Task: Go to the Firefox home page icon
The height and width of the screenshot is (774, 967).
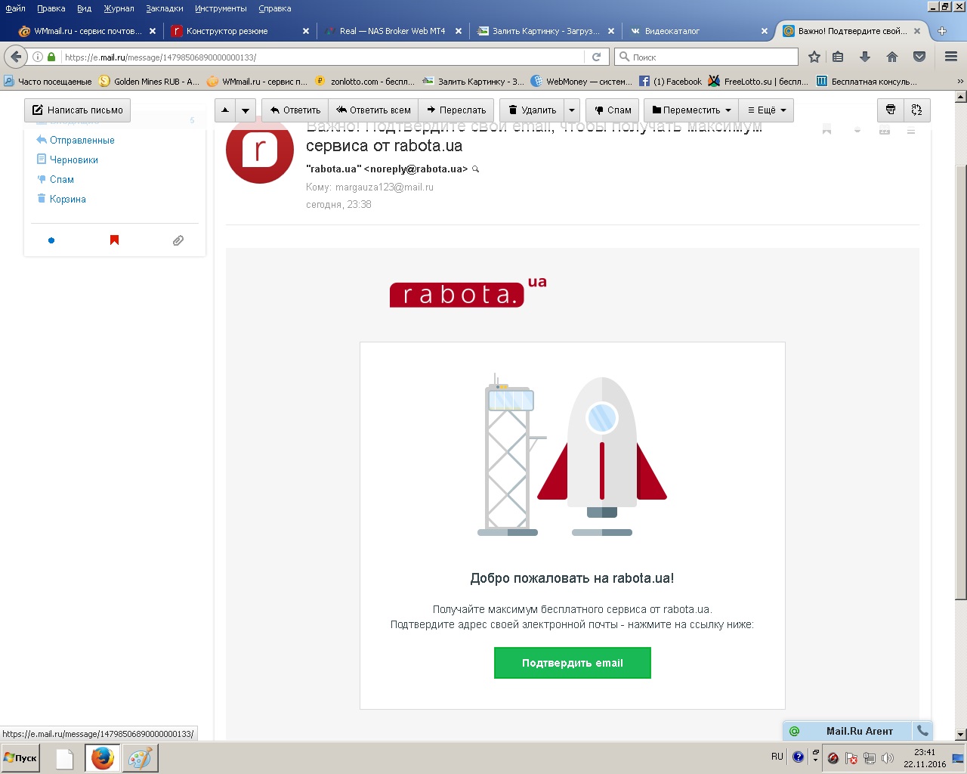Action: tap(892, 57)
